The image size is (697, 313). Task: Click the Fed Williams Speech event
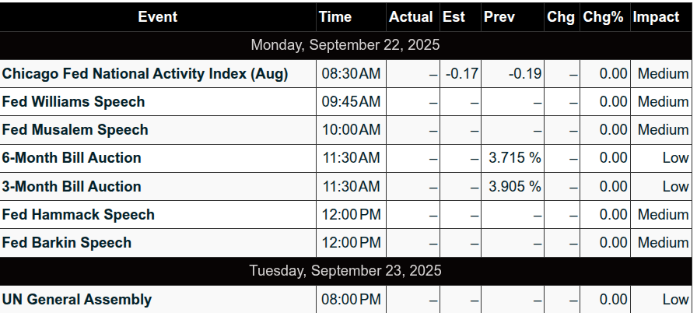pos(74,102)
